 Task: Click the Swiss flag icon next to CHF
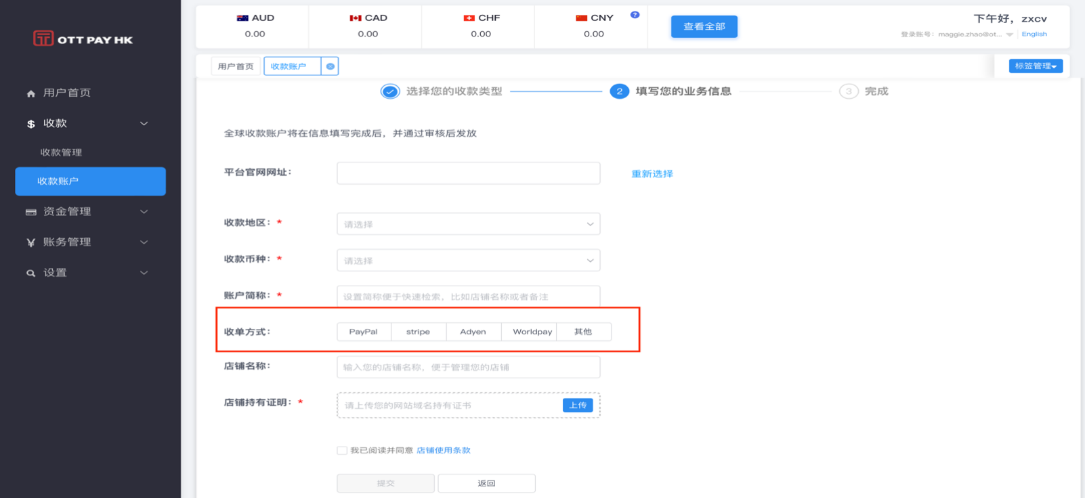pos(469,18)
